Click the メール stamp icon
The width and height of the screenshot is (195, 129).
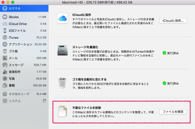tap(5, 58)
